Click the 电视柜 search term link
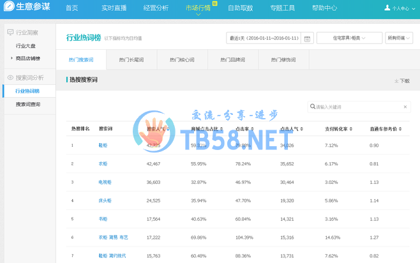The image size is (420, 263). pyautogui.click(x=105, y=182)
